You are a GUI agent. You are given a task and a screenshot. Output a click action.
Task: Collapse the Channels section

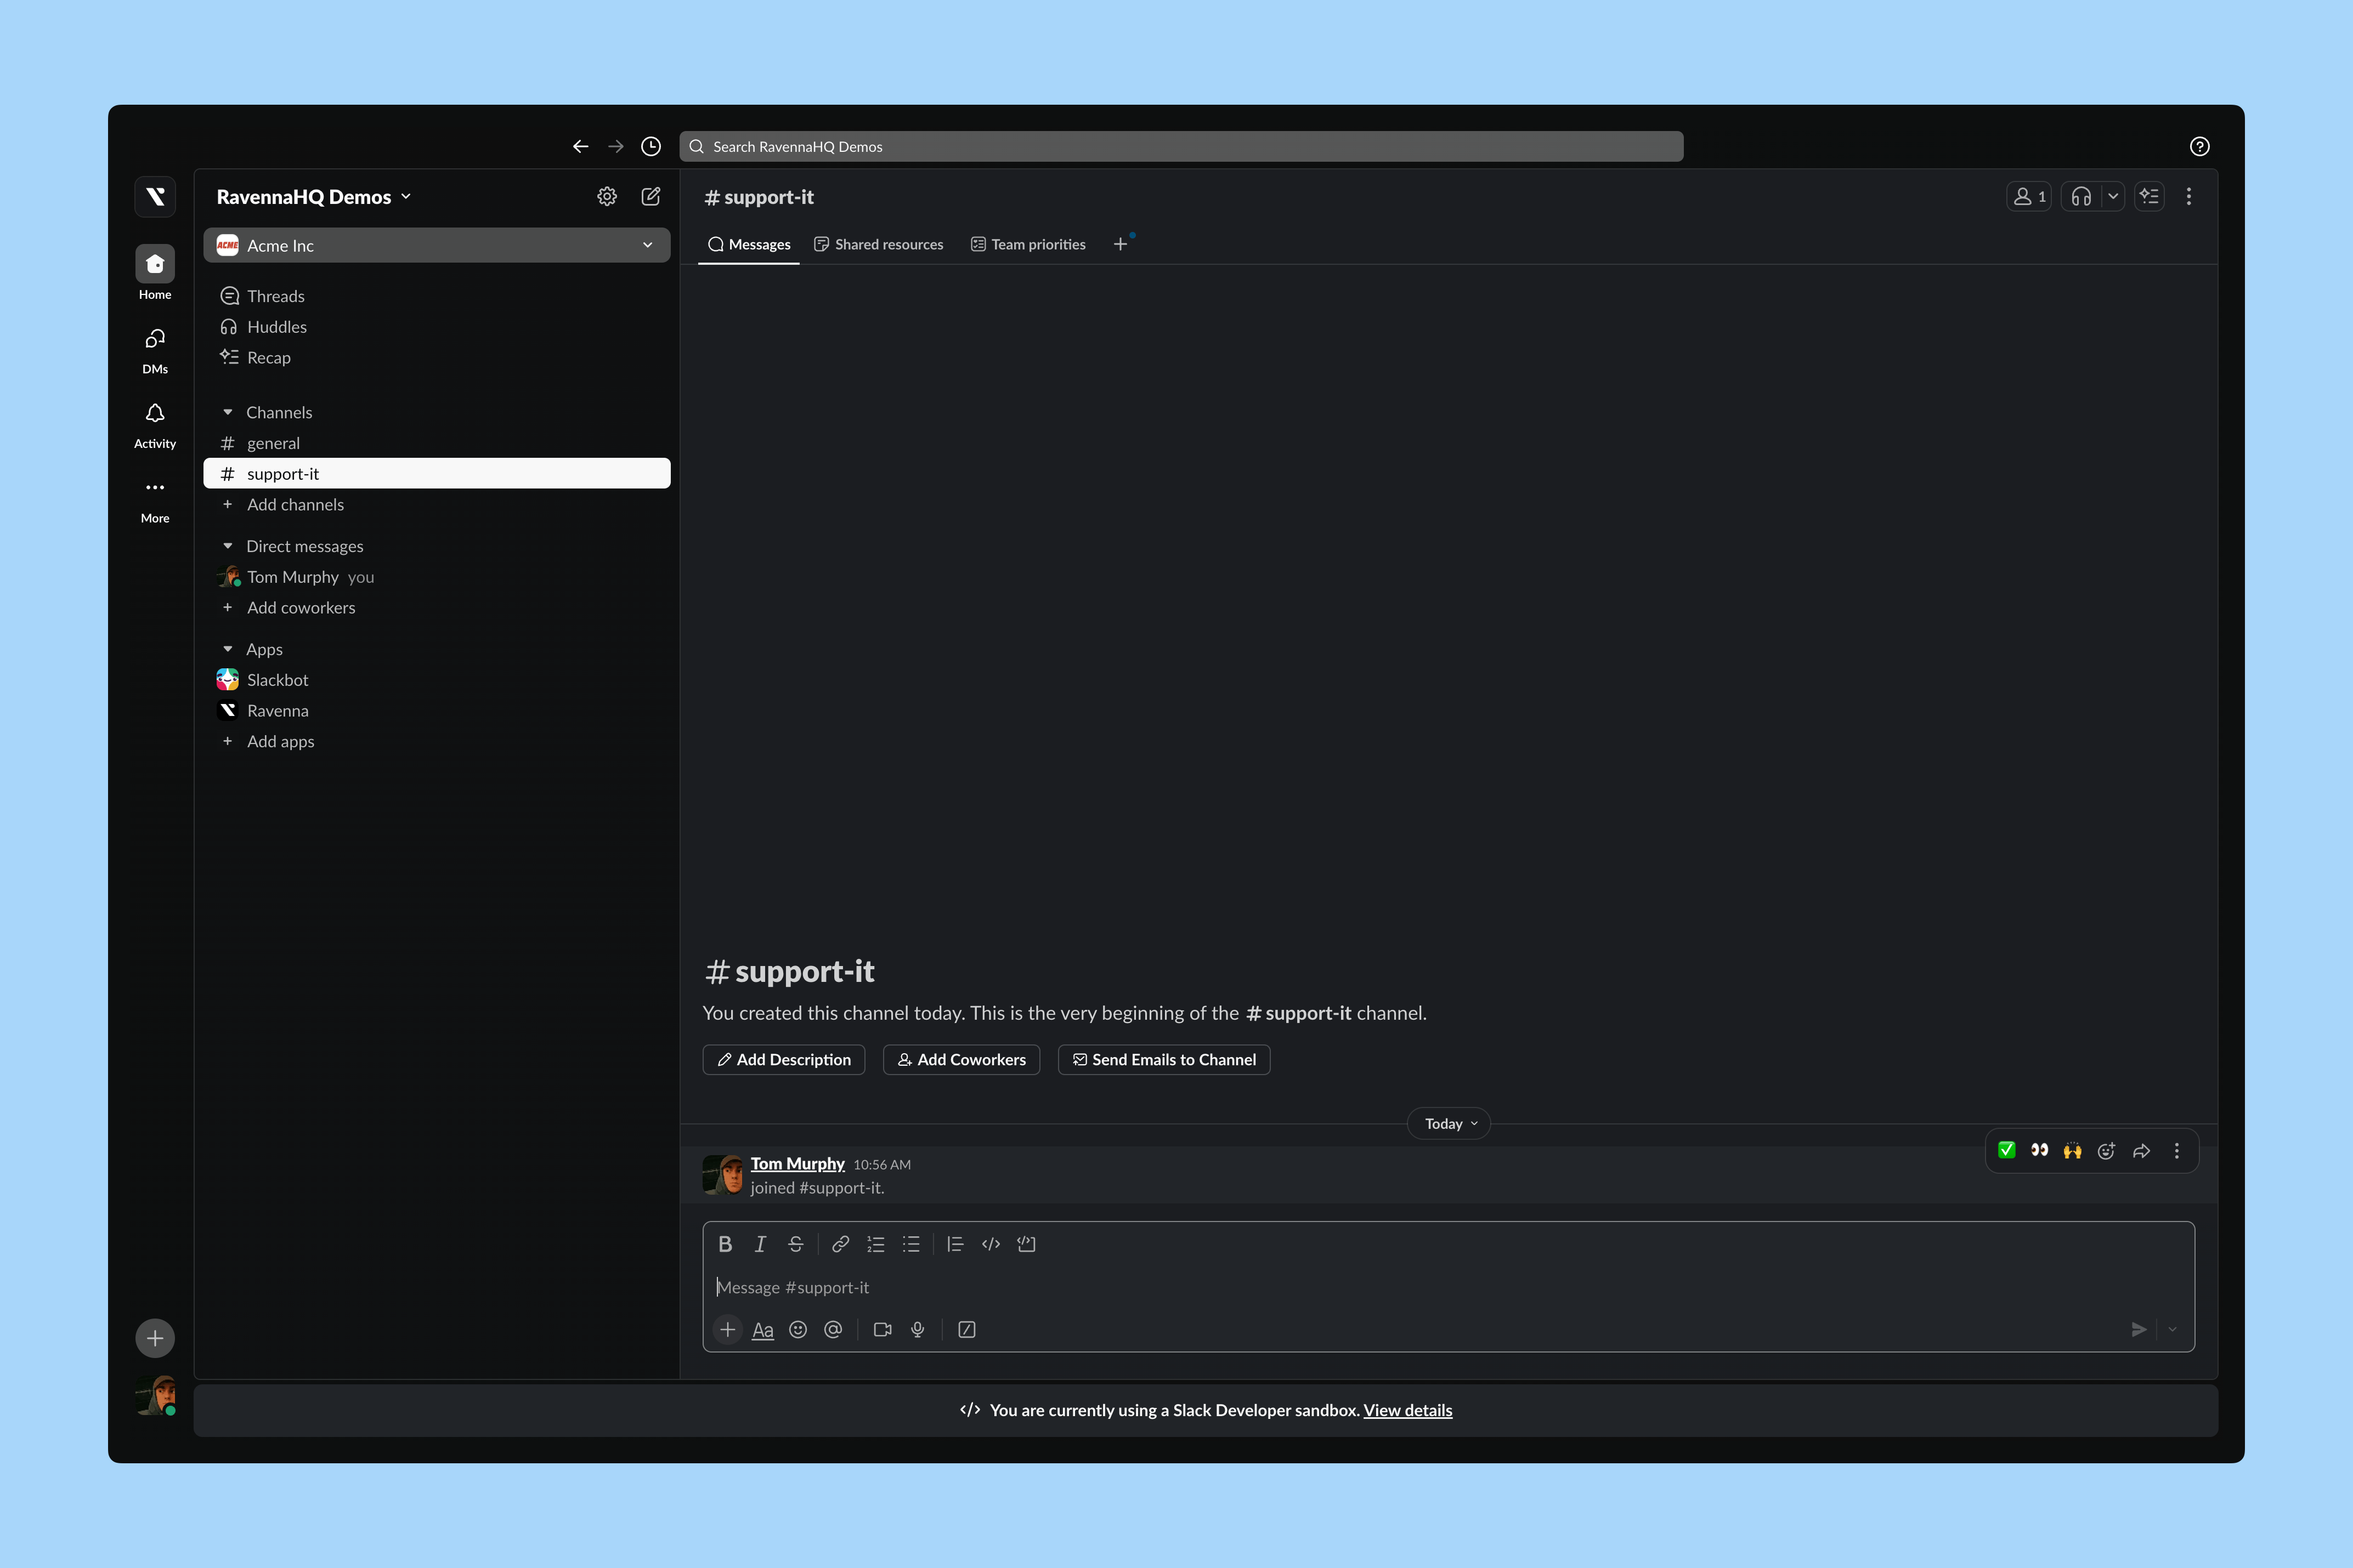tap(228, 412)
